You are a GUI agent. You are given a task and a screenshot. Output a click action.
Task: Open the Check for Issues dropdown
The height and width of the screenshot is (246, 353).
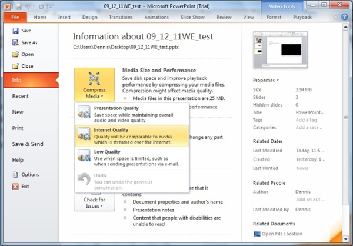pos(95,202)
